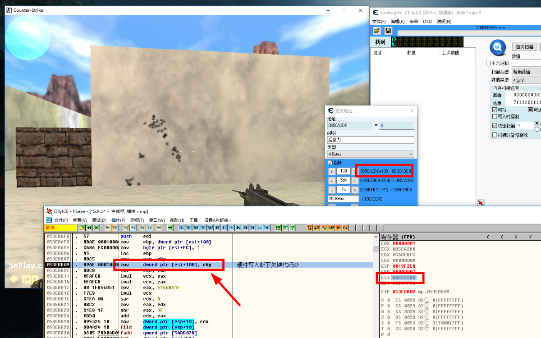
Task: Decrease the 7c offset with left arrow
Action: (331, 190)
